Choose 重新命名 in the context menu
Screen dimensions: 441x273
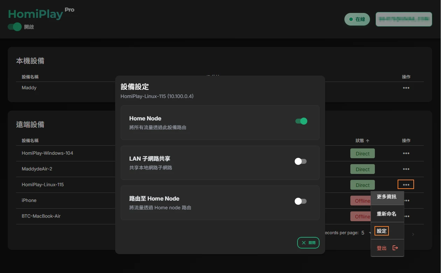point(386,214)
